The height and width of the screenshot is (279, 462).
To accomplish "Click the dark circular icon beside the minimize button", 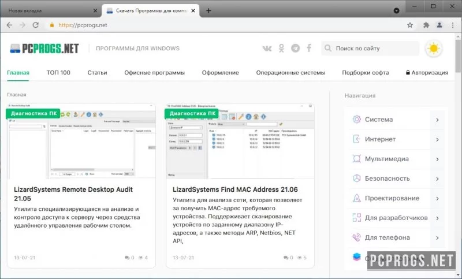I will click(397, 10).
